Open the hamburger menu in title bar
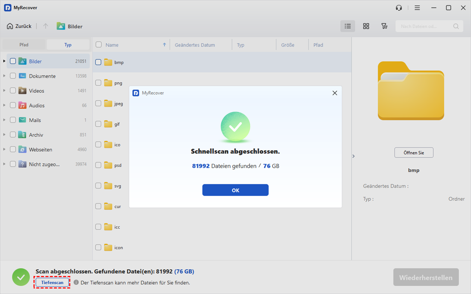 (x=417, y=8)
